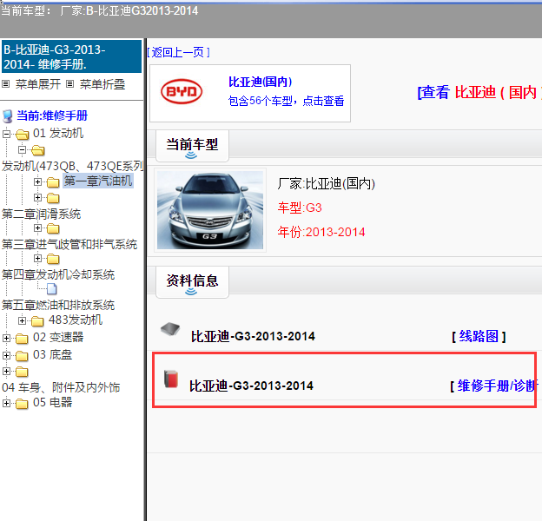
Task: Open the 线路图 link
Action: [479, 336]
